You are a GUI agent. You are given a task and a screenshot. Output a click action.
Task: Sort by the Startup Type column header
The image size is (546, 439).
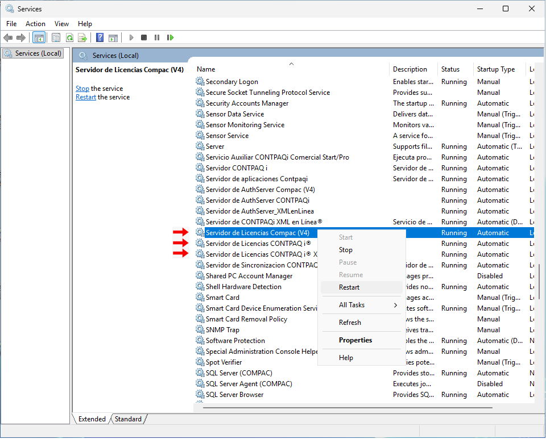click(x=495, y=69)
